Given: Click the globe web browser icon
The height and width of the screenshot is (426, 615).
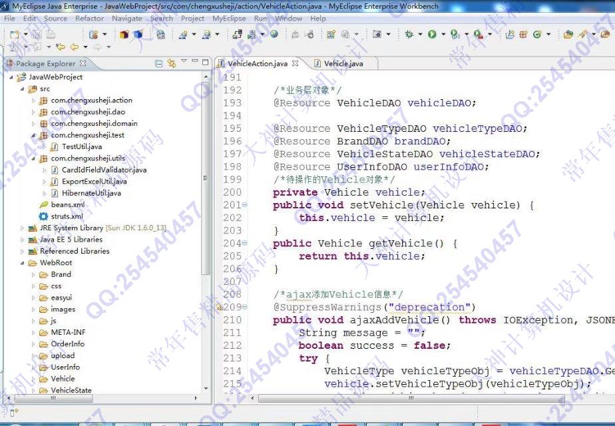Looking at the screenshot, I should pyautogui.click(x=274, y=34).
